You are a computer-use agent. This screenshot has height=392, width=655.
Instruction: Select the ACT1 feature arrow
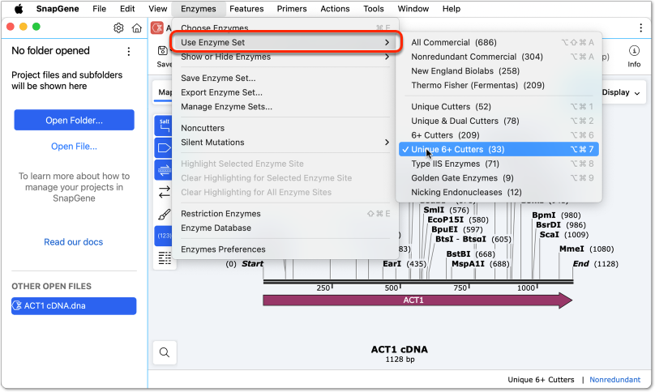point(417,300)
